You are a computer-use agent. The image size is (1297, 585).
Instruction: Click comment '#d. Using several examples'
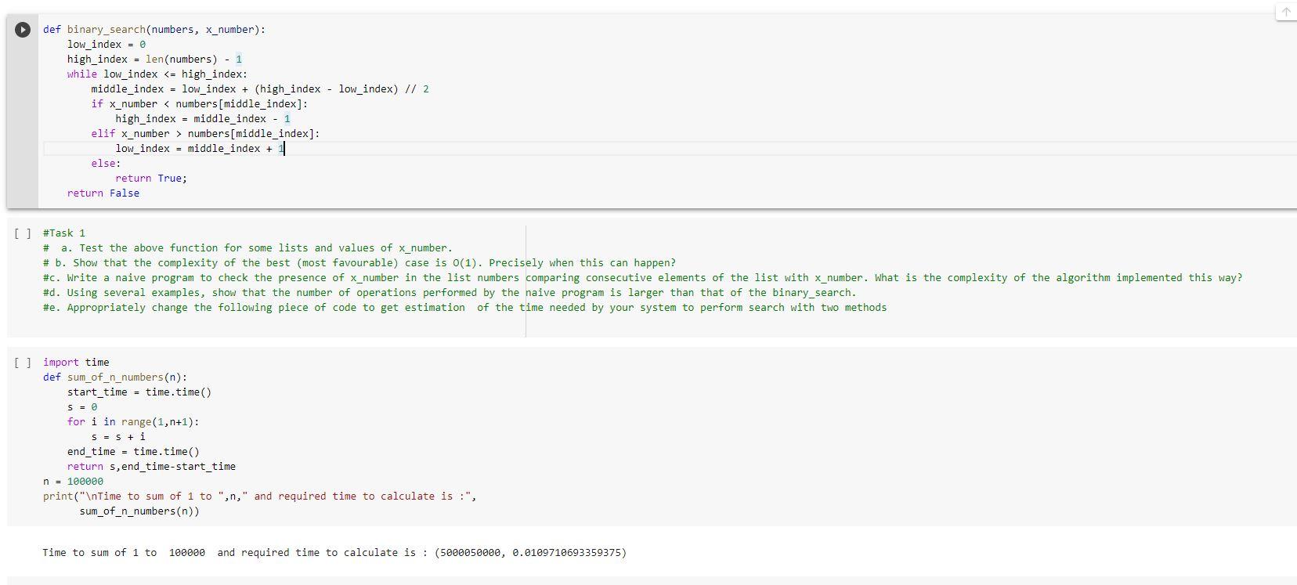450,293
